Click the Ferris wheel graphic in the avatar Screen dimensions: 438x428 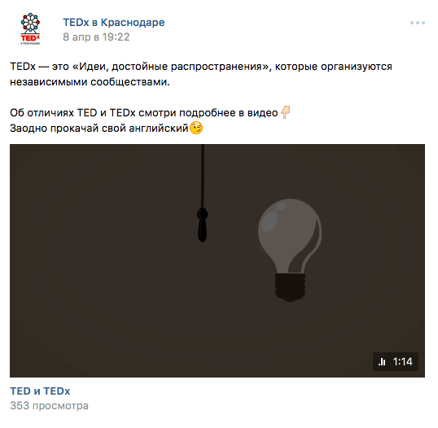(30, 23)
